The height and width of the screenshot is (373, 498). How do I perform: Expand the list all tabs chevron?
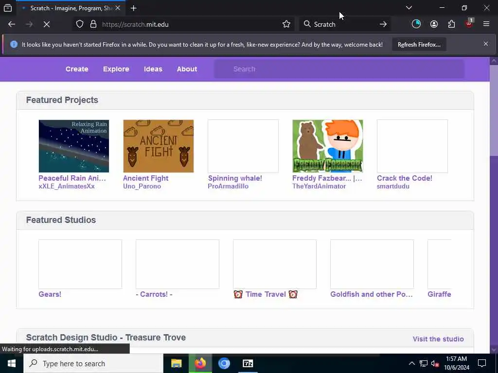[409, 8]
